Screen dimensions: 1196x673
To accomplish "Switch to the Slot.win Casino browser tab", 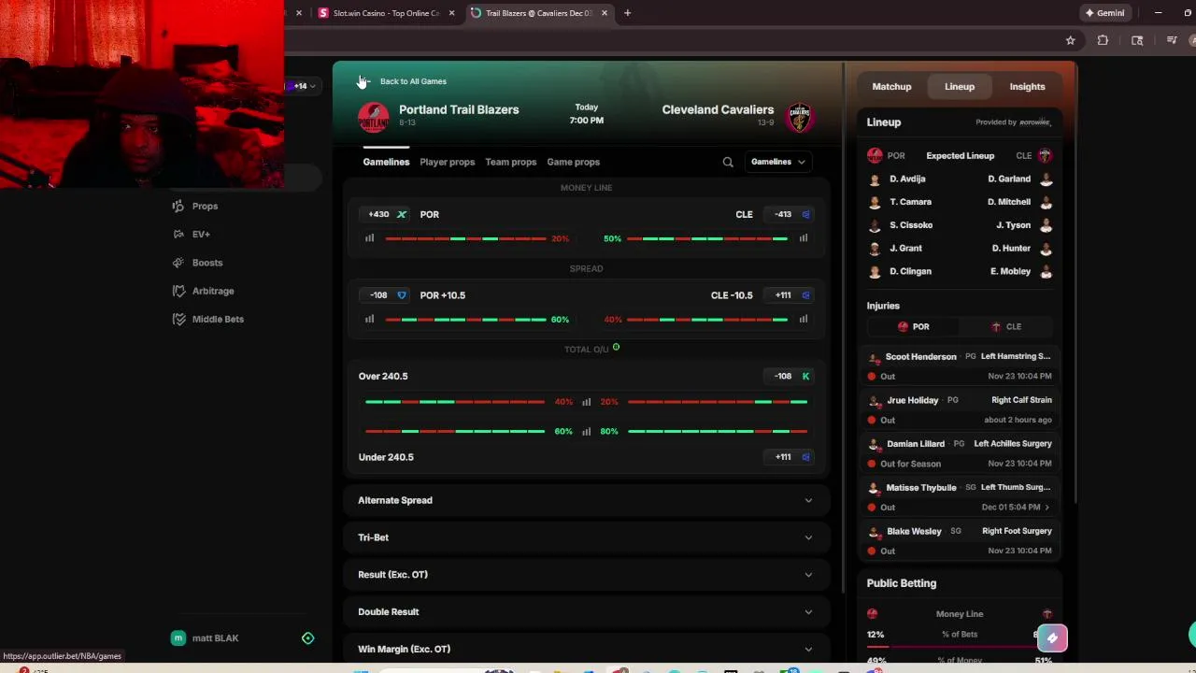I will 386,13.
